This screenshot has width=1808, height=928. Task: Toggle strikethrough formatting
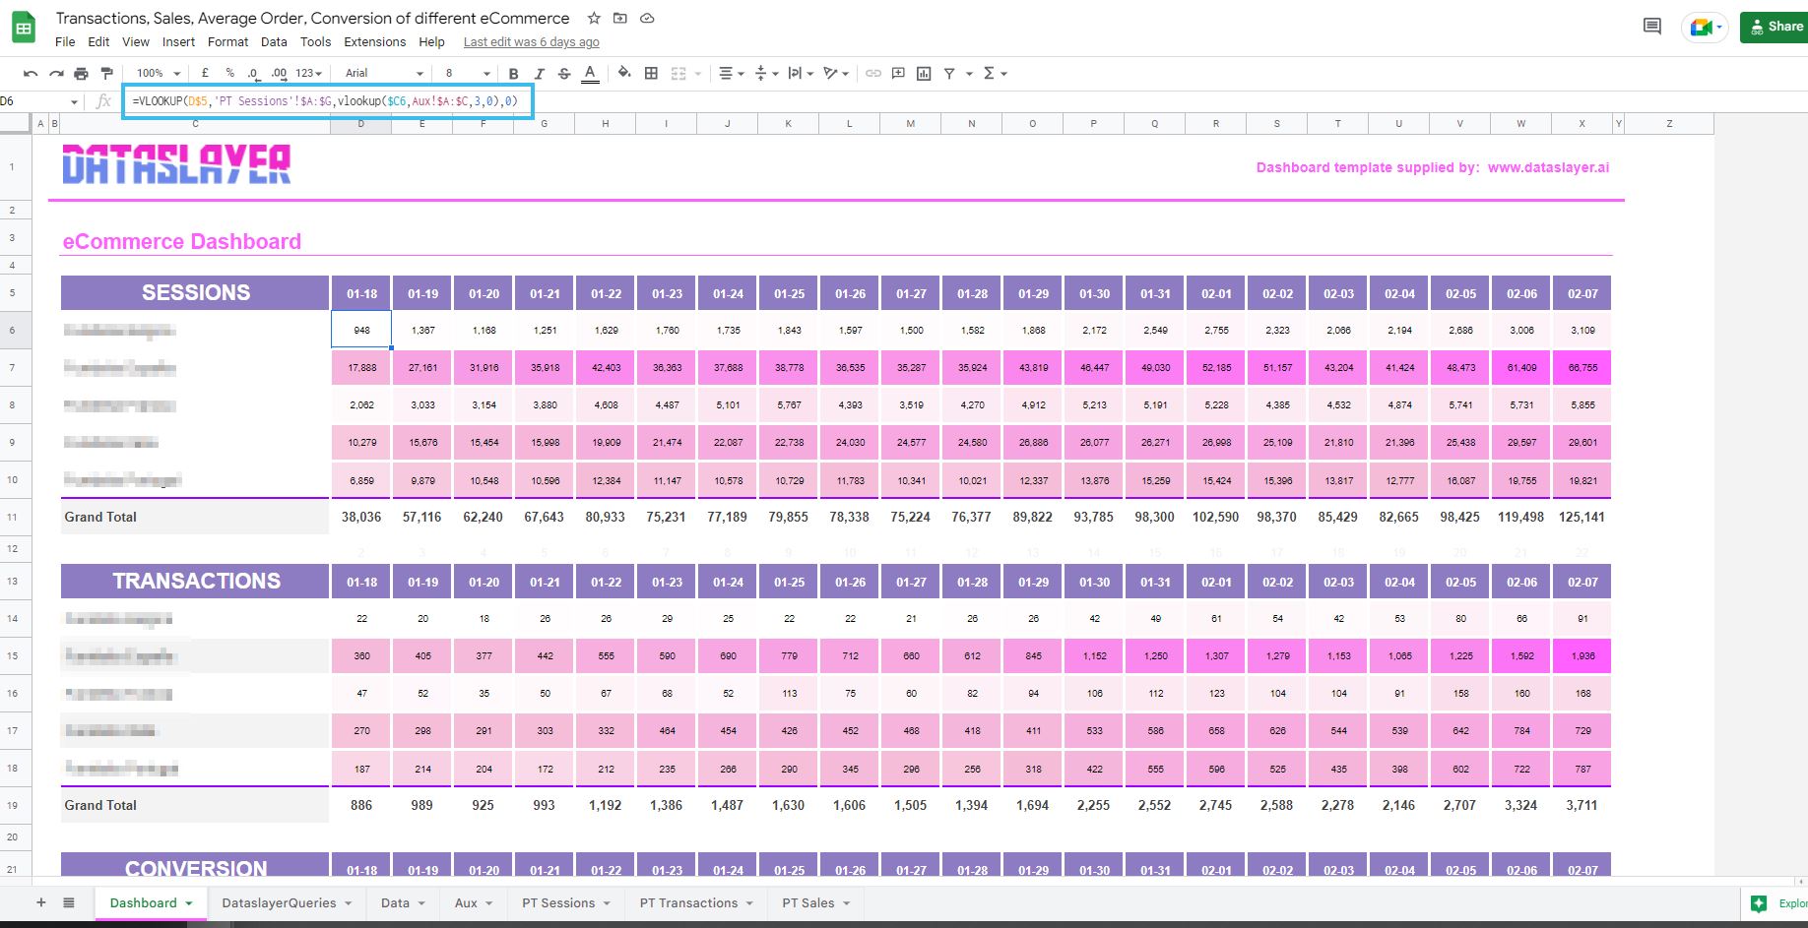[564, 74]
